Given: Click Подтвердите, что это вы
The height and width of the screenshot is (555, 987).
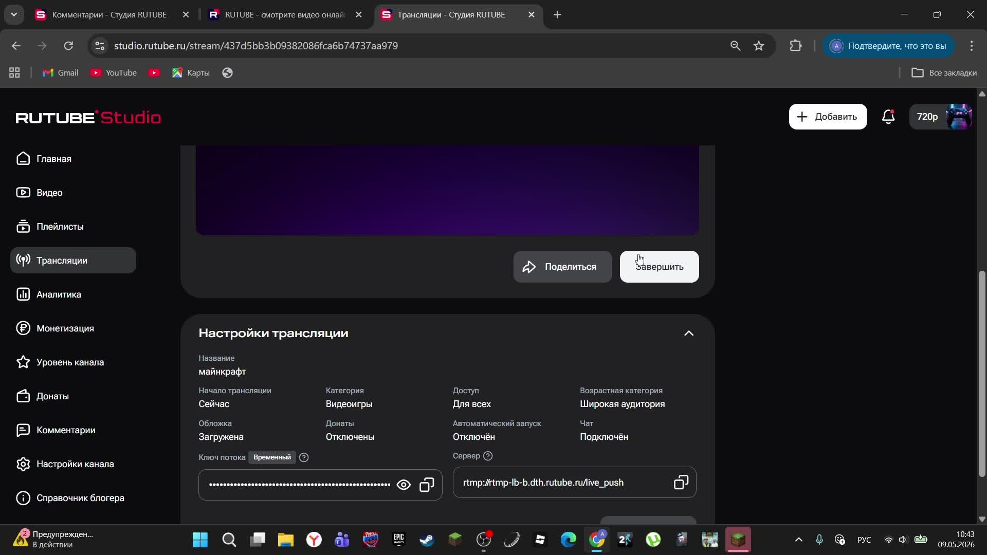Looking at the screenshot, I should point(888,46).
